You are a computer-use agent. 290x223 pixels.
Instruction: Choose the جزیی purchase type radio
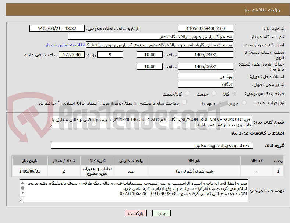[244, 103]
